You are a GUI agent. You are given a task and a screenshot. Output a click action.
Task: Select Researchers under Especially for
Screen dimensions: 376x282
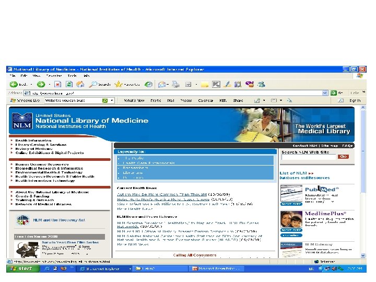[135, 168]
